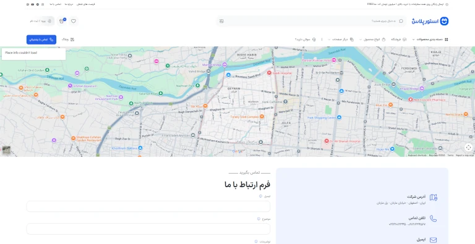Viewport: 475px width, 244px height.
Task: Click the Isfahan Aquarium map marker
Action: [x=70, y=86]
